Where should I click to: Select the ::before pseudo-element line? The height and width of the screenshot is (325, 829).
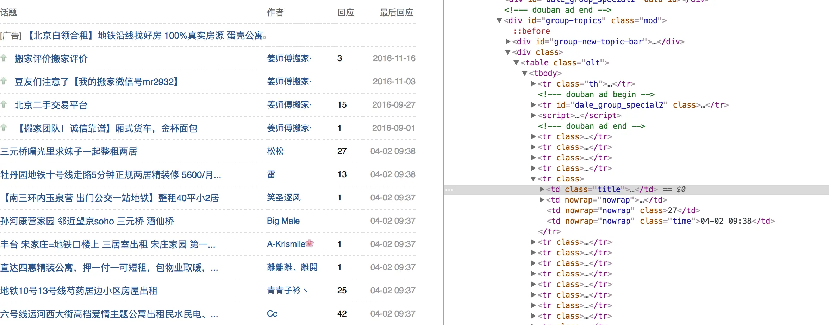point(531,31)
